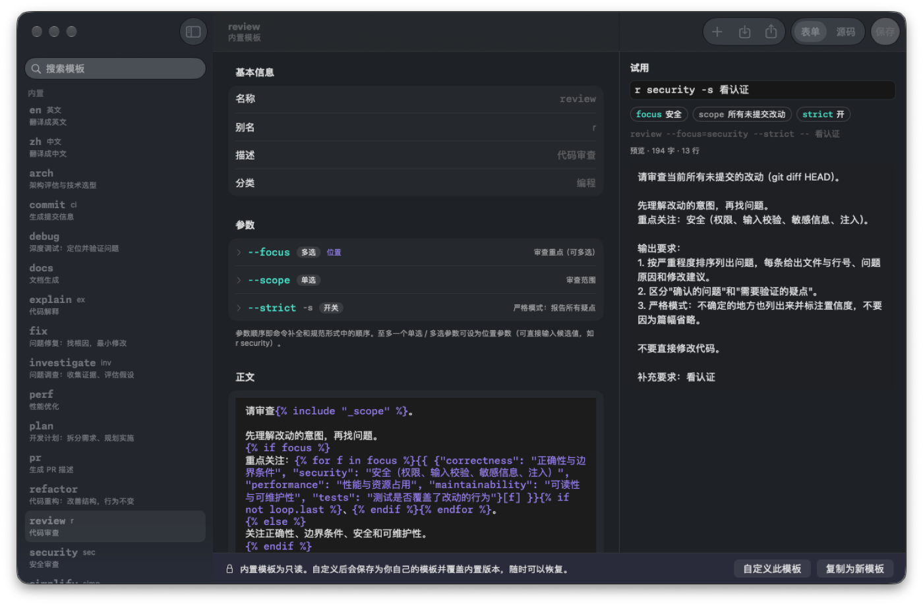The width and height of the screenshot is (923, 606).
Task: Click the magnifier icon in search box
Action: [36, 69]
